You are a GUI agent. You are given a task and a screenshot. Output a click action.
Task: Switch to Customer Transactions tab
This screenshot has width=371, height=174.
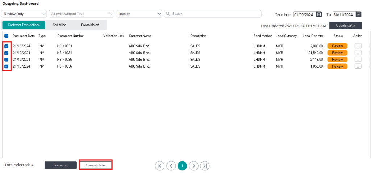pos(24,25)
